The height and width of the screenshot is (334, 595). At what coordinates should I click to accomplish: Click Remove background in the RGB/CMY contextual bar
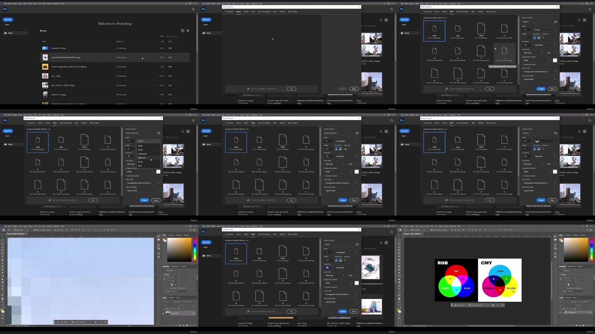coord(476,305)
